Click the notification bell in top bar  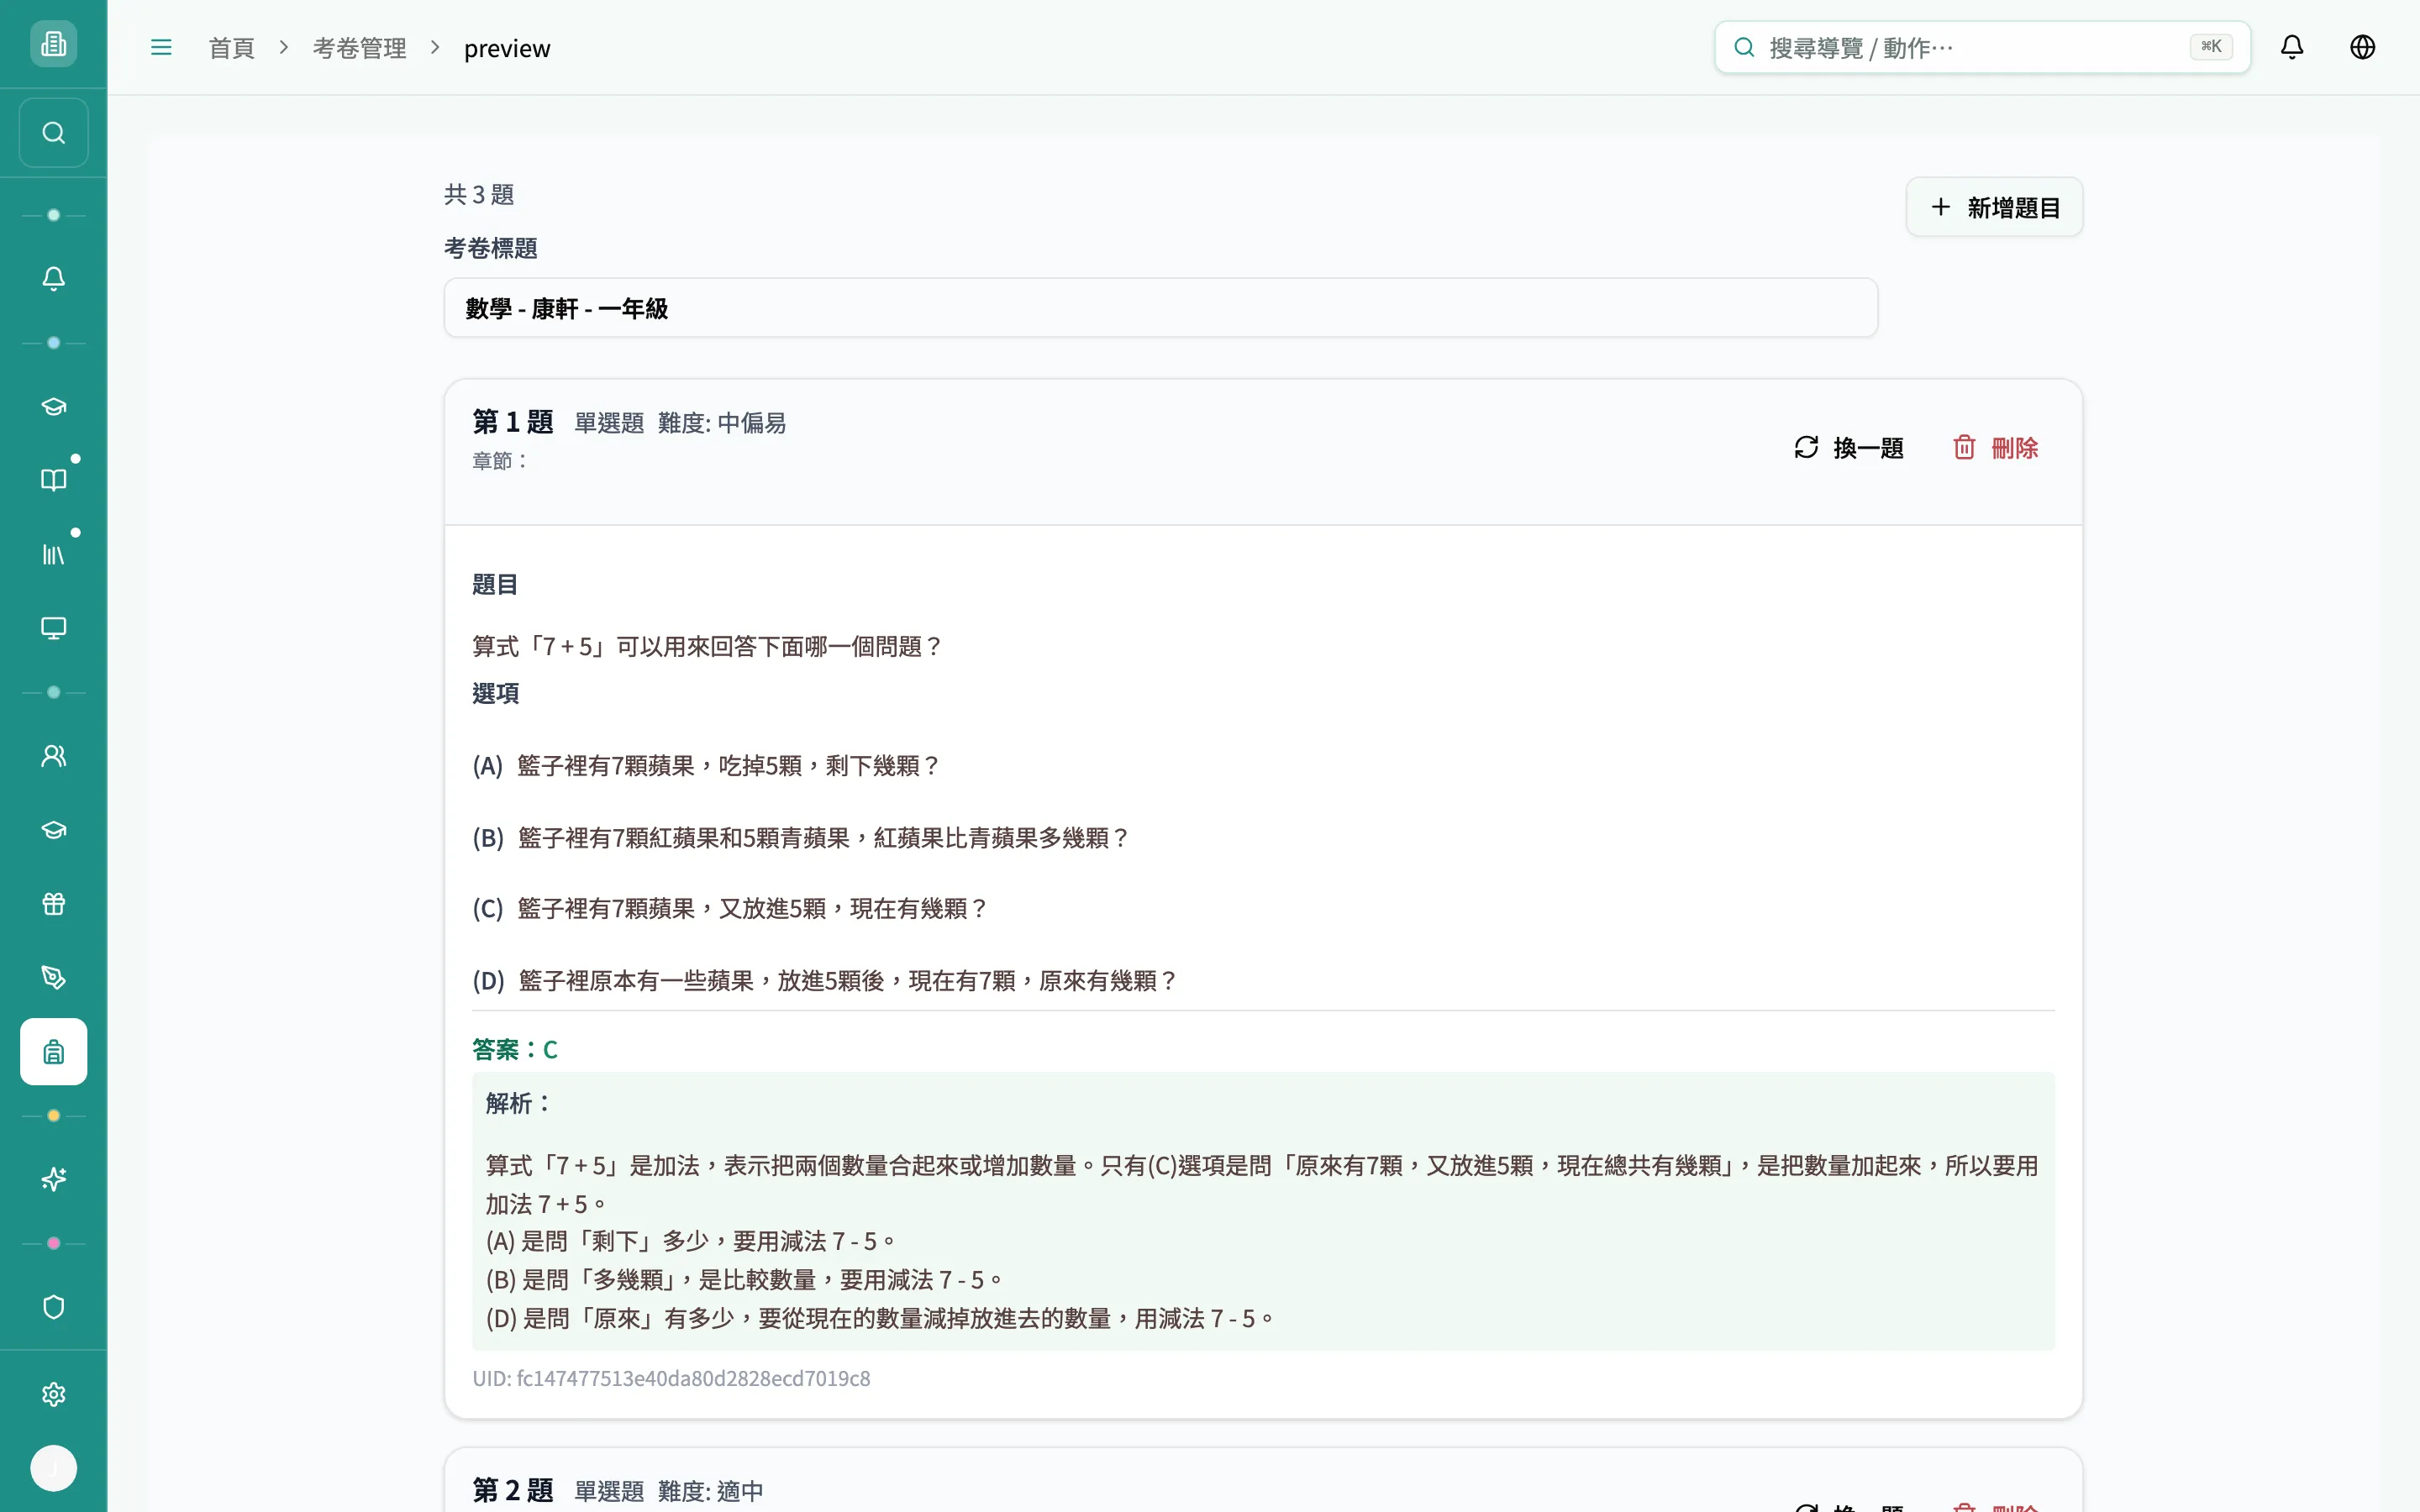click(x=2292, y=47)
